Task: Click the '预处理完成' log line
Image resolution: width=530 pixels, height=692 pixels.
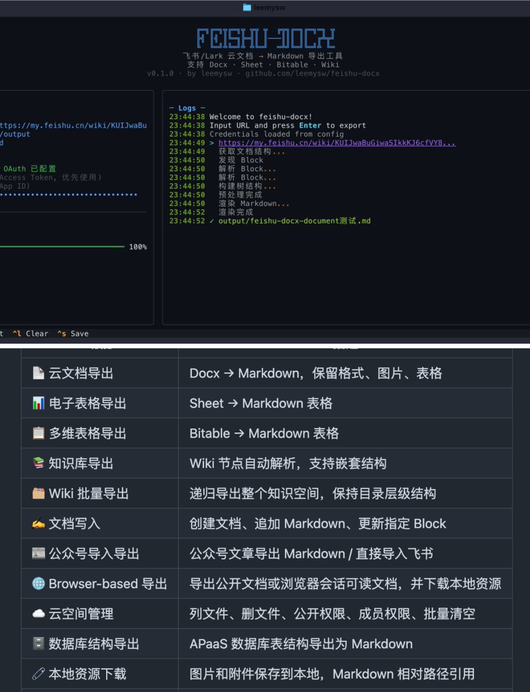Action: pyautogui.click(x=240, y=195)
